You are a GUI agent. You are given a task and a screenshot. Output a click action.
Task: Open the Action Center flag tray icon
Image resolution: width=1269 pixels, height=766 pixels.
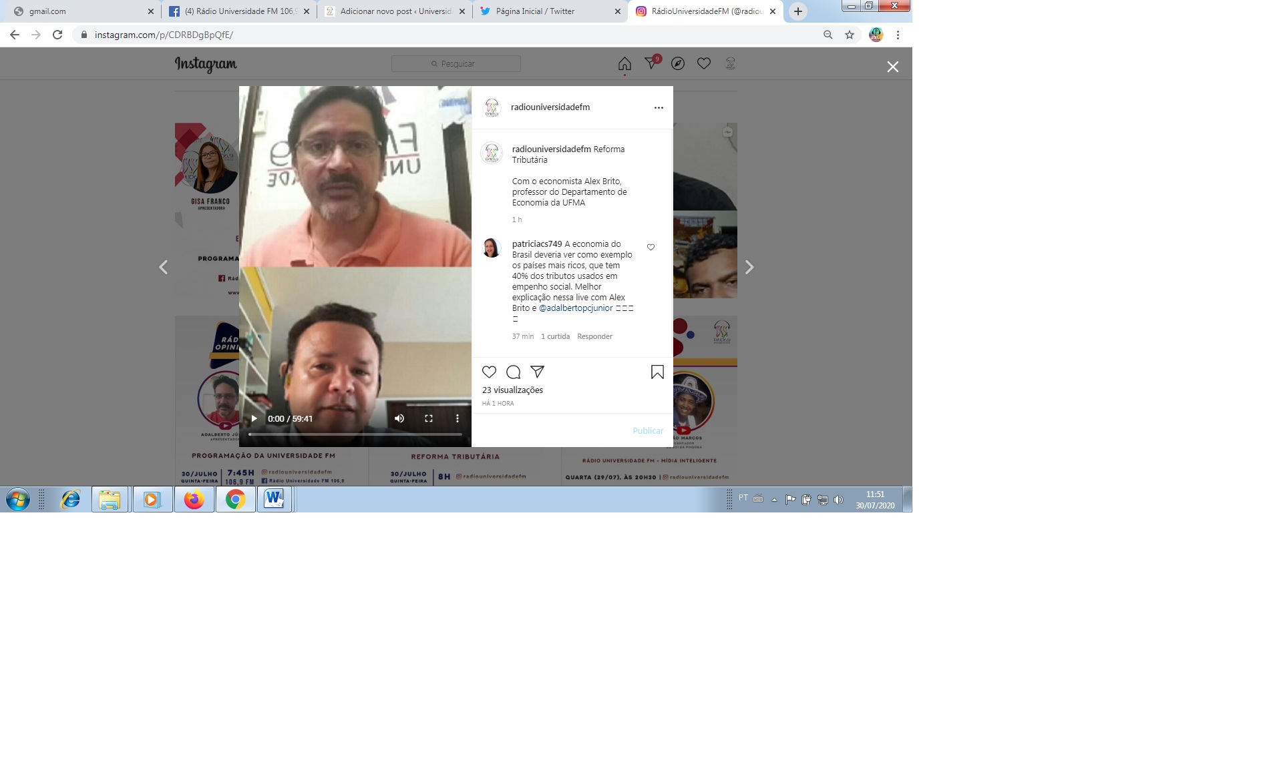[x=791, y=499]
